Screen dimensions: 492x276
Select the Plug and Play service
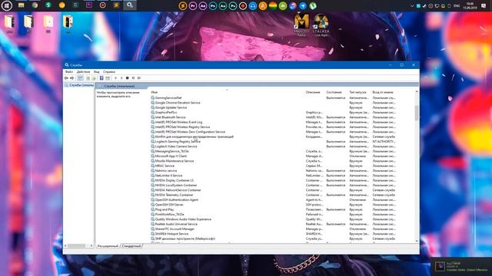pos(273,209)
